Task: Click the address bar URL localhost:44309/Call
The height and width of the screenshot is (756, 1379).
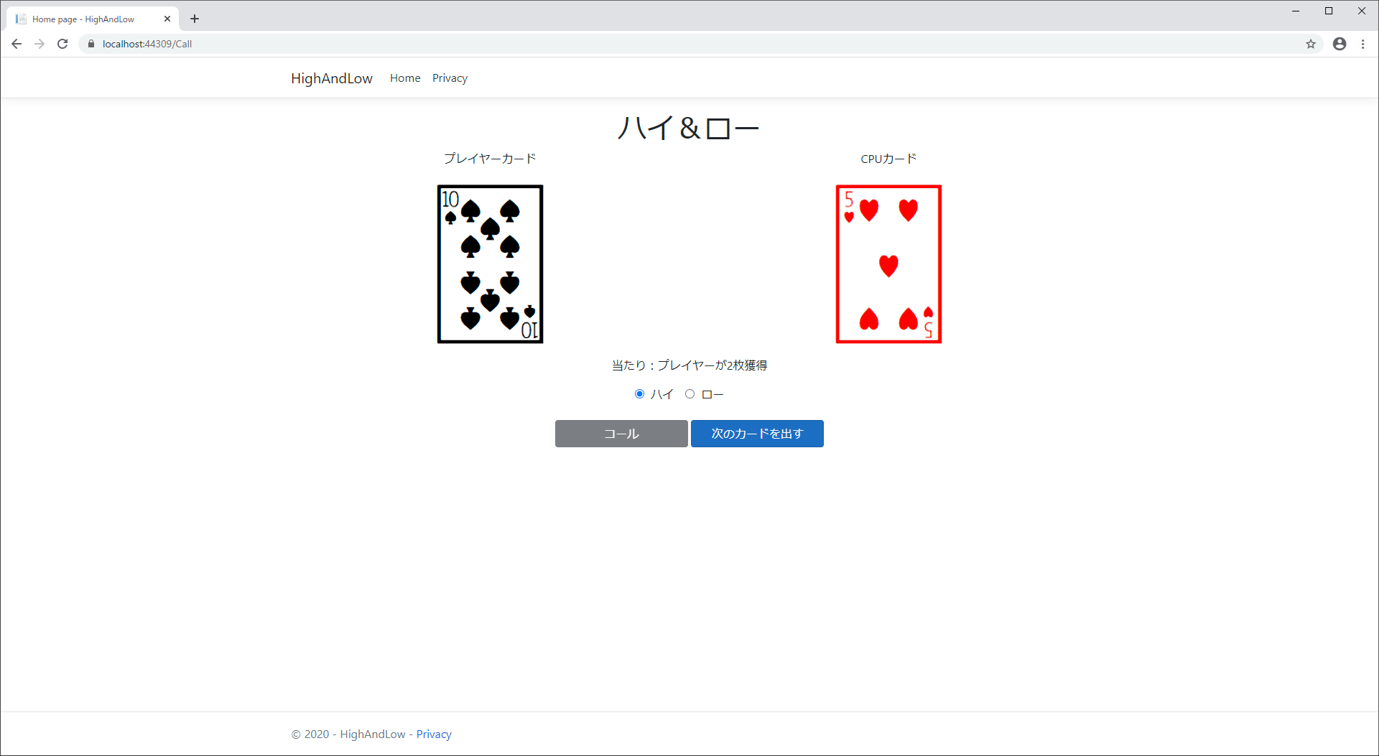Action: coord(147,44)
